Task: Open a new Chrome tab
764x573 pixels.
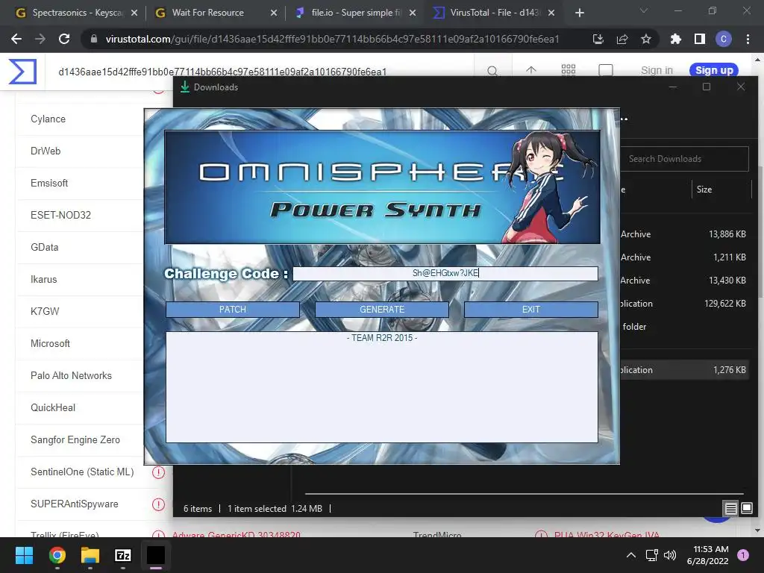Action: tap(579, 13)
